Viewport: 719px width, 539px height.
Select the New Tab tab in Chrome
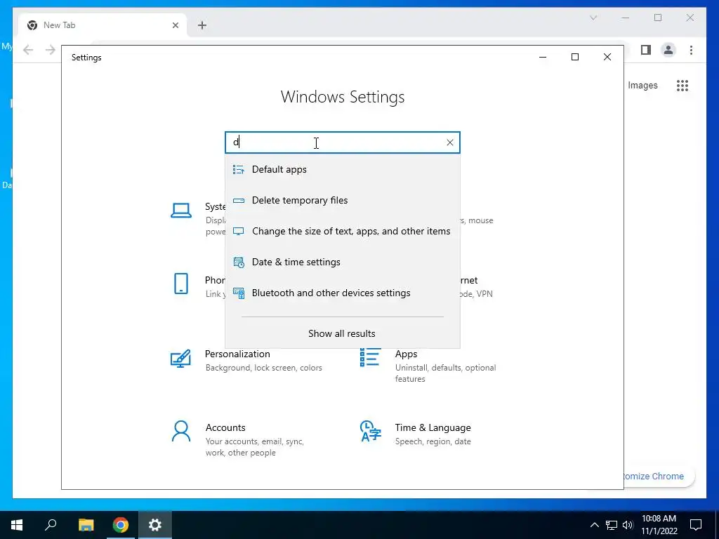tap(103, 25)
